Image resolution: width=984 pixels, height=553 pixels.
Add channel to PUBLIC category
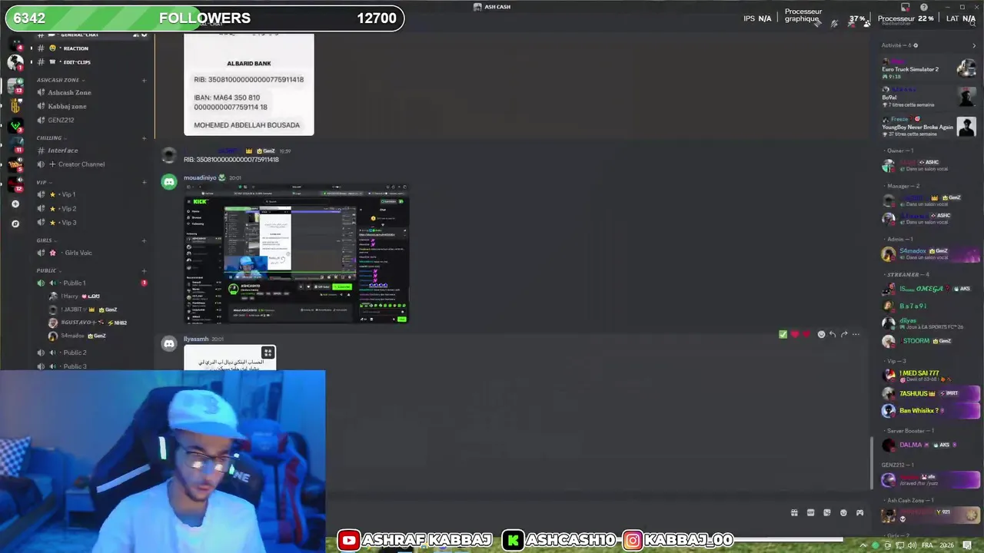(x=144, y=270)
